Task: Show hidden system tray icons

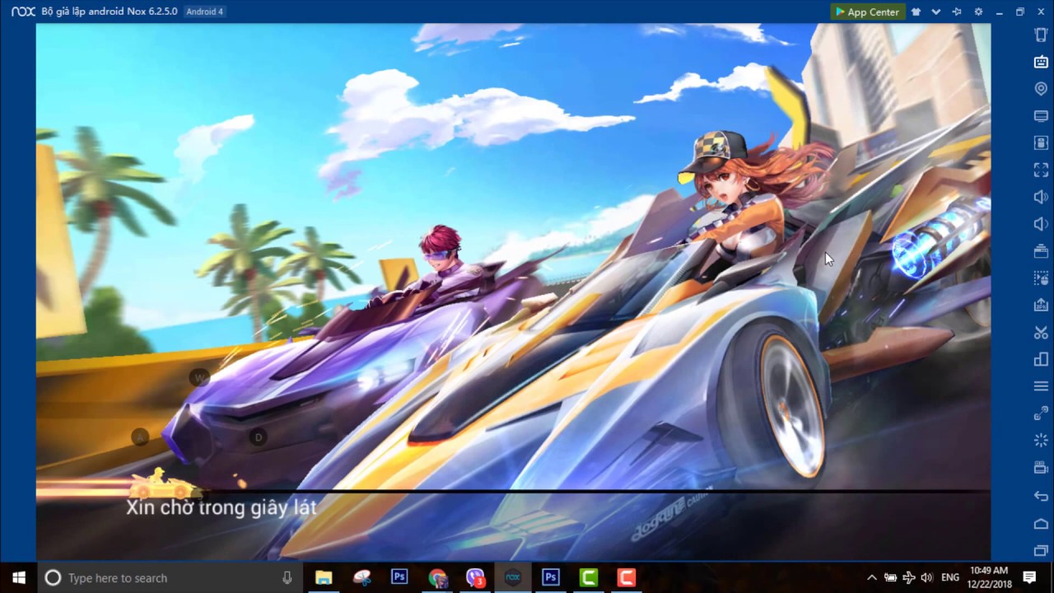Action: point(872,577)
